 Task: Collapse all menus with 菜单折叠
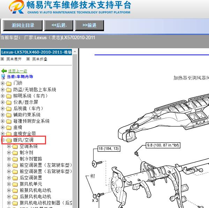(x=40, y=59)
